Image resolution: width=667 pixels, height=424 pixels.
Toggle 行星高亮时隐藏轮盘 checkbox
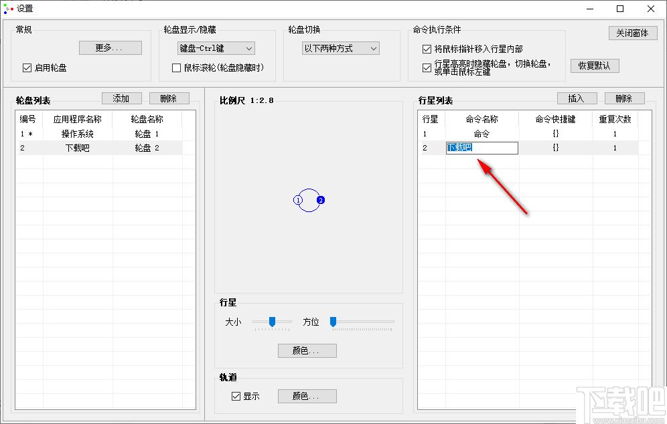tap(427, 68)
